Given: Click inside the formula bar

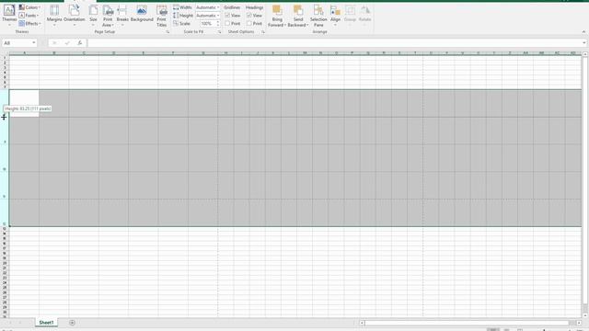Looking at the screenshot, I should pyautogui.click(x=334, y=43).
